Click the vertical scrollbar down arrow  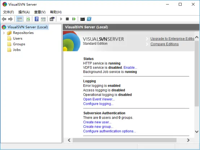coord(197,132)
